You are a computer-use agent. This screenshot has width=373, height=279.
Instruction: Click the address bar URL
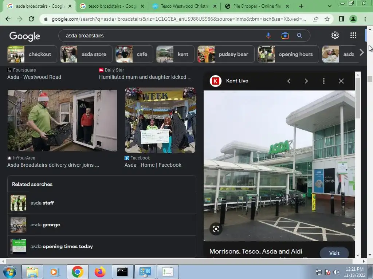pos(178,19)
